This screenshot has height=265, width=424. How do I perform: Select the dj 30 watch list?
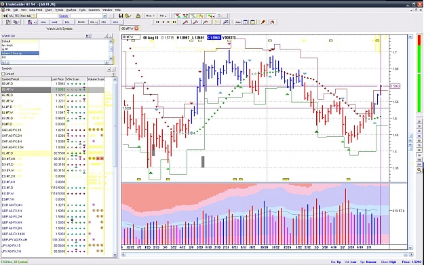[x=20, y=49]
